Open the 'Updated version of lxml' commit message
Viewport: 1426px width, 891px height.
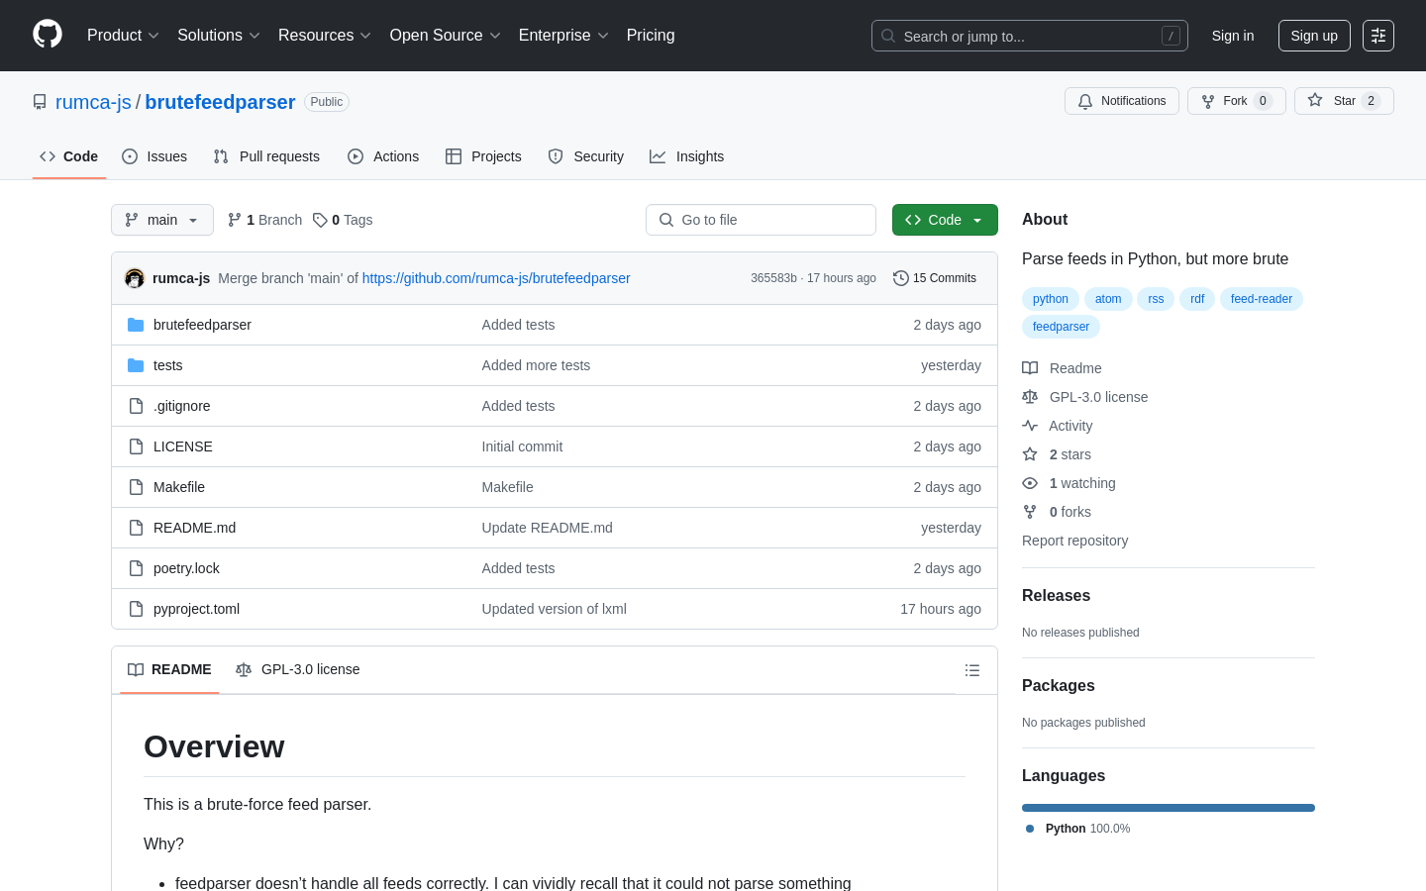[x=554, y=609]
